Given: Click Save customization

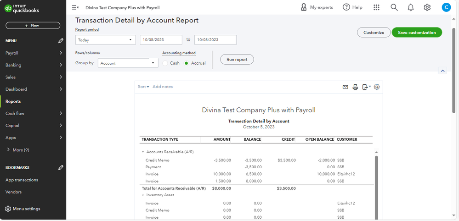Looking at the screenshot, I should (x=417, y=33).
